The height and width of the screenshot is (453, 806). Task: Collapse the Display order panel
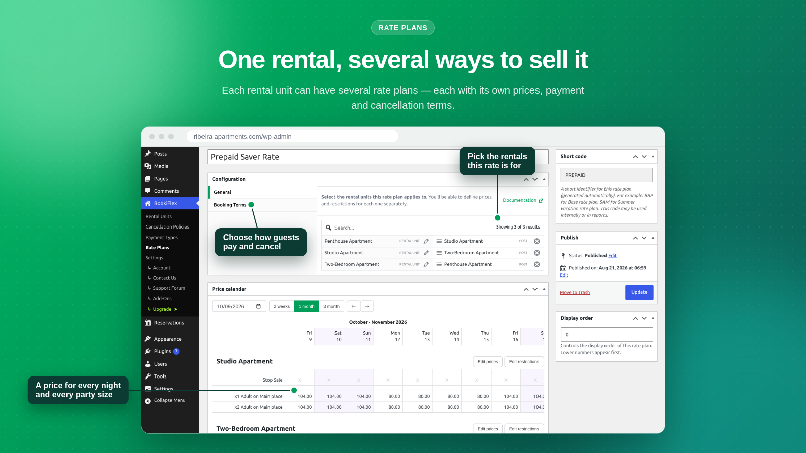point(653,318)
